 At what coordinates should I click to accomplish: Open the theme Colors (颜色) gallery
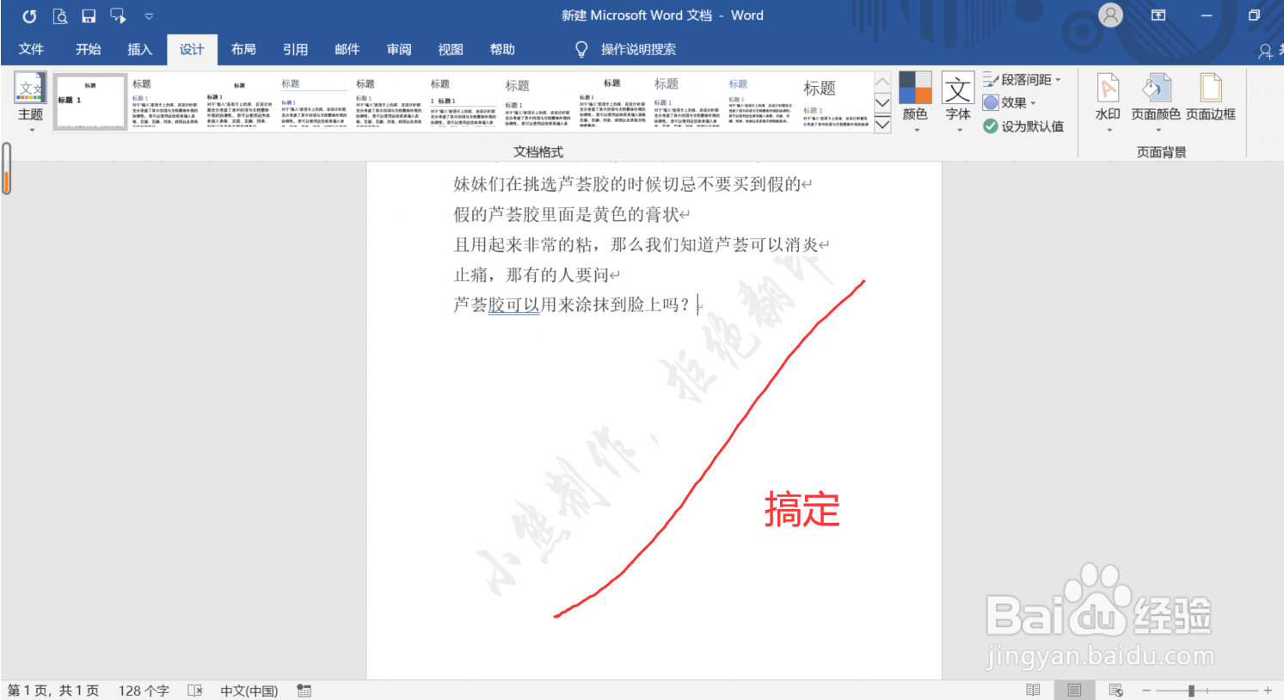(914, 101)
